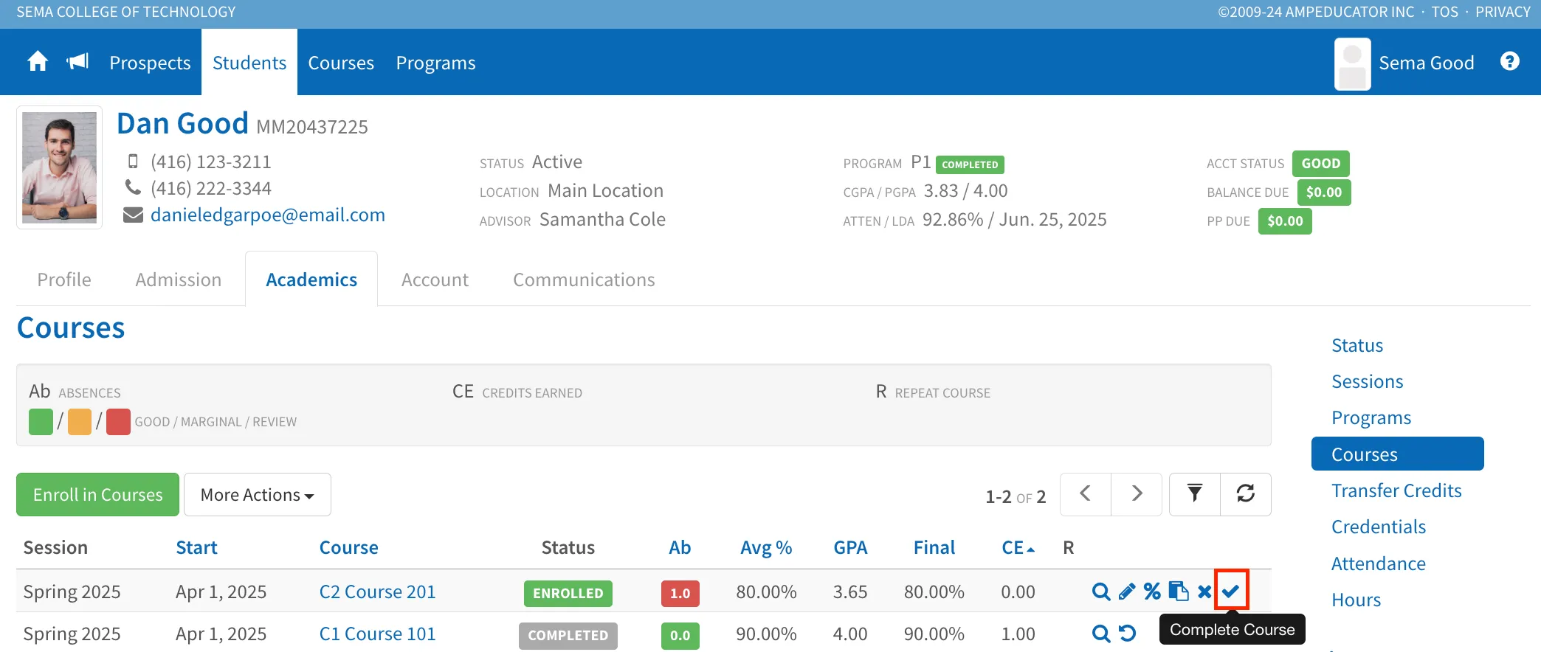This screenshot has width=1541, height=652.
Task: Open the help question mark icon
Action: [x=1510, y=62]
